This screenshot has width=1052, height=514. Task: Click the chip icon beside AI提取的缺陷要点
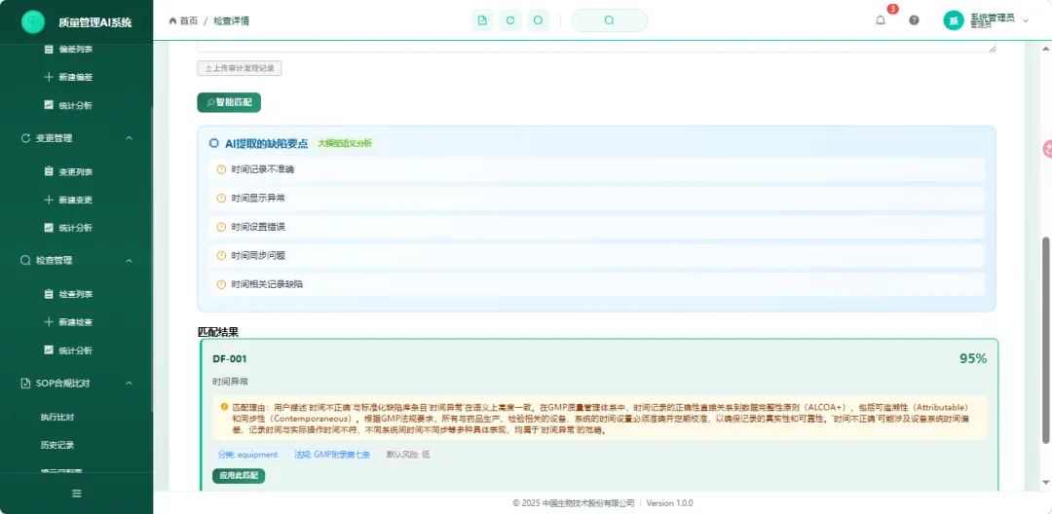[214, 143]
